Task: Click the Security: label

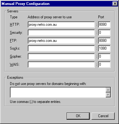Action: [x=16, y=33]
